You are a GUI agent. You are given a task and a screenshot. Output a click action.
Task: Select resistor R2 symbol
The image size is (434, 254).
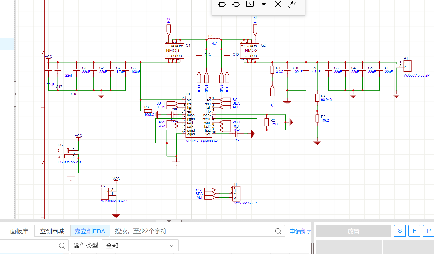coord(267,122)
